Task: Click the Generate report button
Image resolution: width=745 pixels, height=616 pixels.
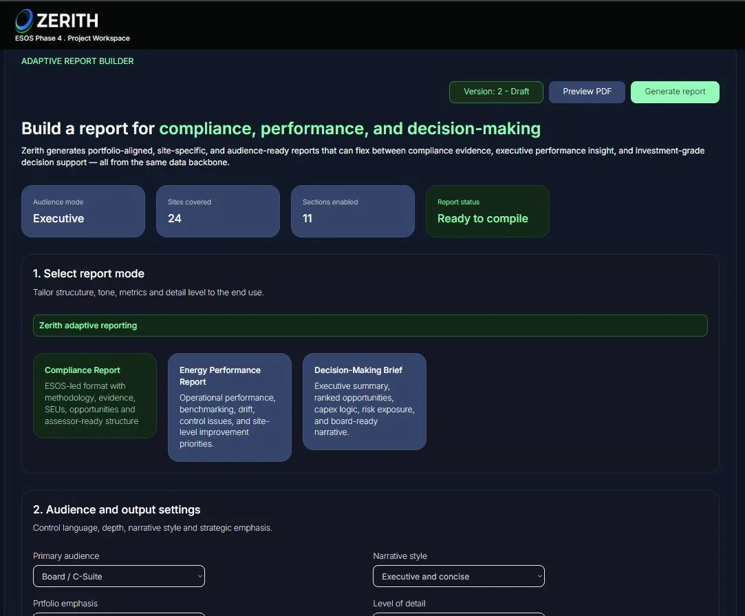Action: (675, 92)
